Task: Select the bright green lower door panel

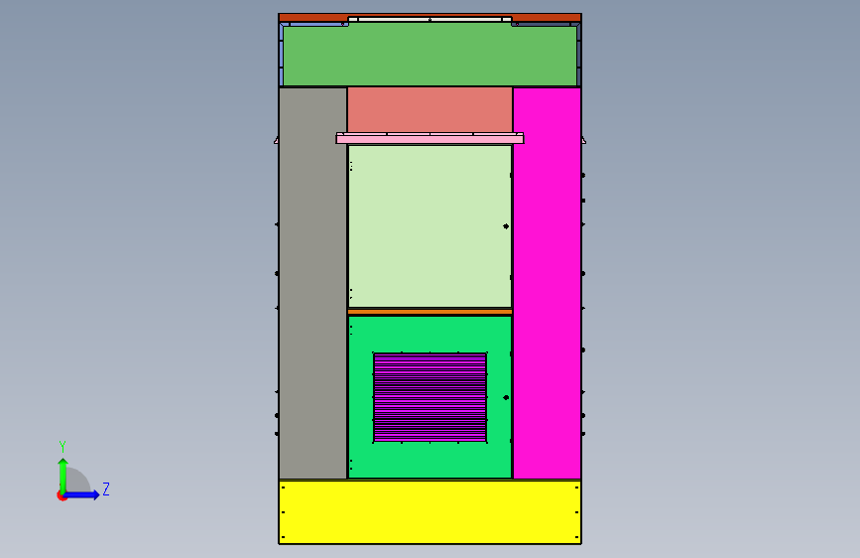Action: pos(430,396)
